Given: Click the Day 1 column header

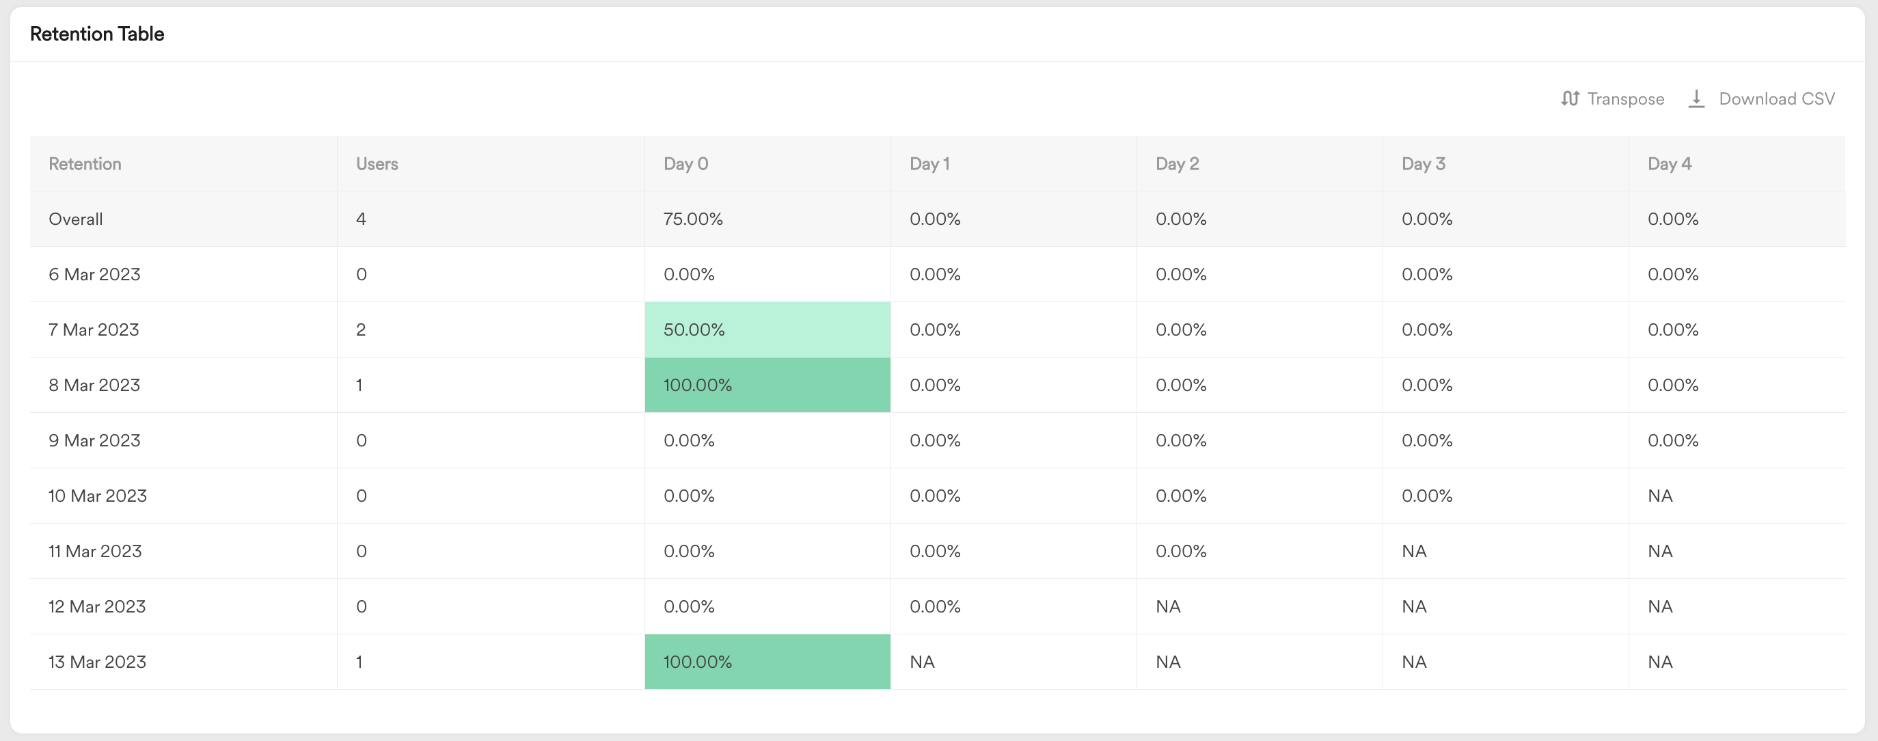Looking at the screenshot, I should (x=929, y=164).
